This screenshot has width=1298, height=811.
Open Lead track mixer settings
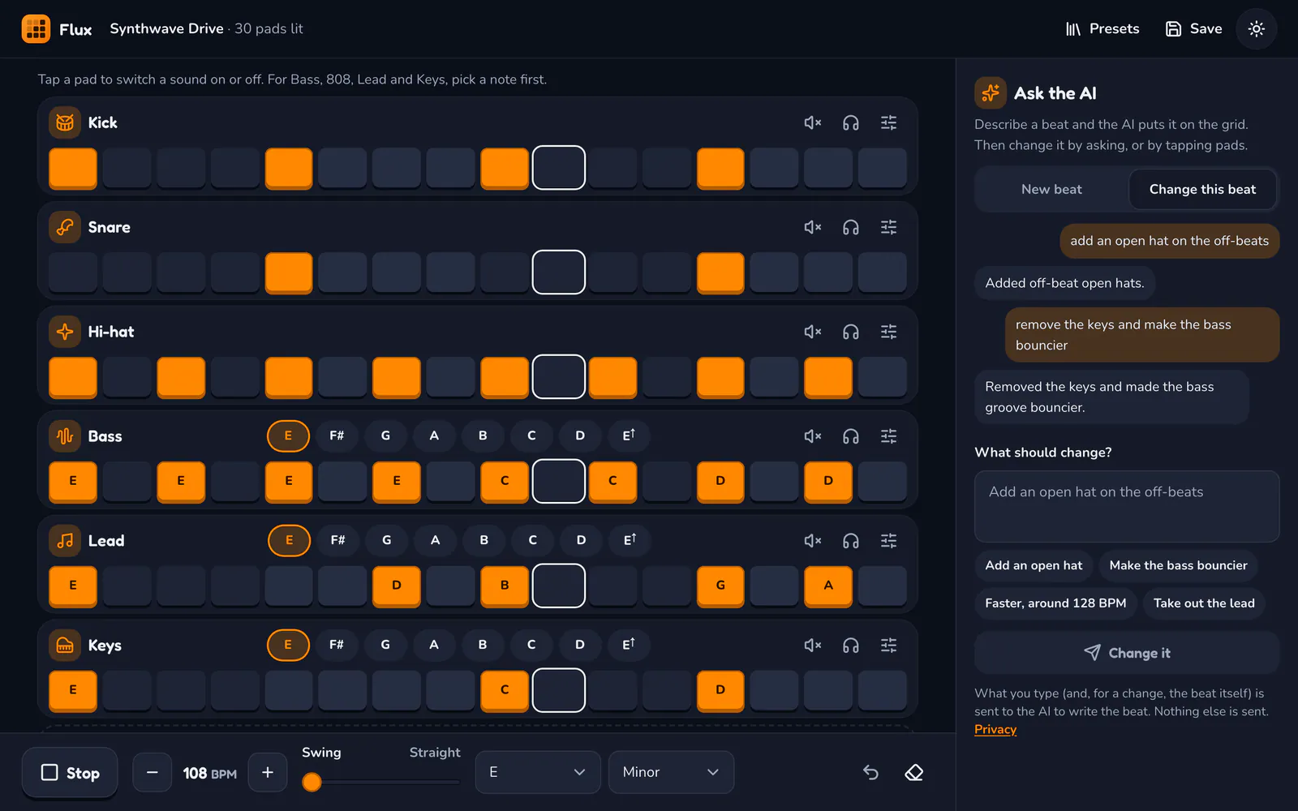pos(889,541)
